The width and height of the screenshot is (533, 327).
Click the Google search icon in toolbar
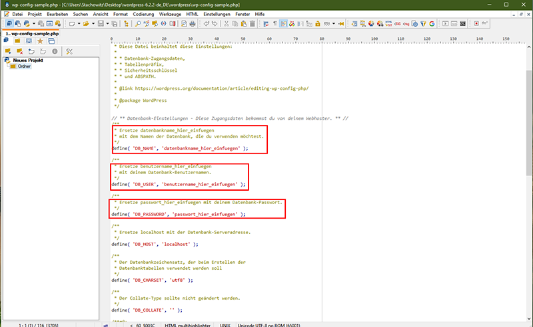(432, 24)
